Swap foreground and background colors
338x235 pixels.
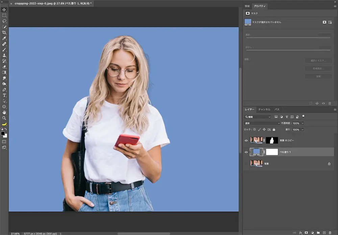(6, 129)
